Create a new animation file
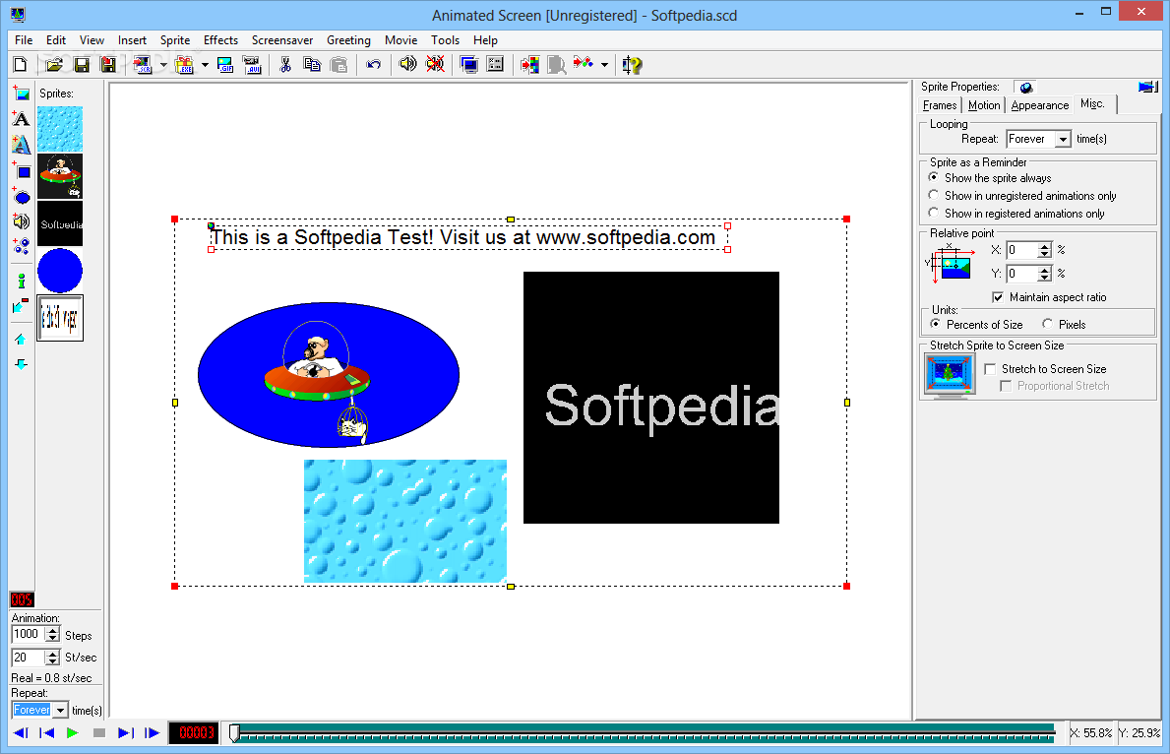 pyautogui.click(x=20, y=65)
